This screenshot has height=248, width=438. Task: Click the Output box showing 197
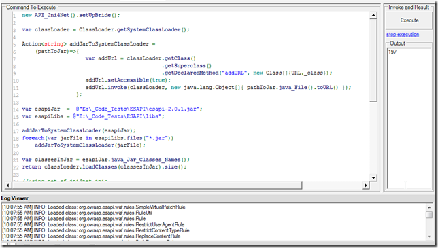point(409,118)
